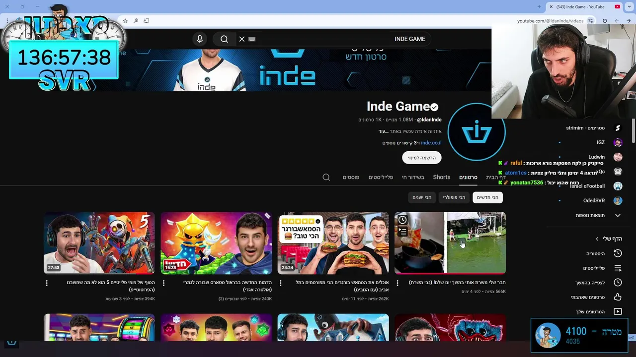The height and width of the screenshot is (357, 636).
Task: Open video title חבר שלי משרת אותי
Action: (x=457, y=283)
